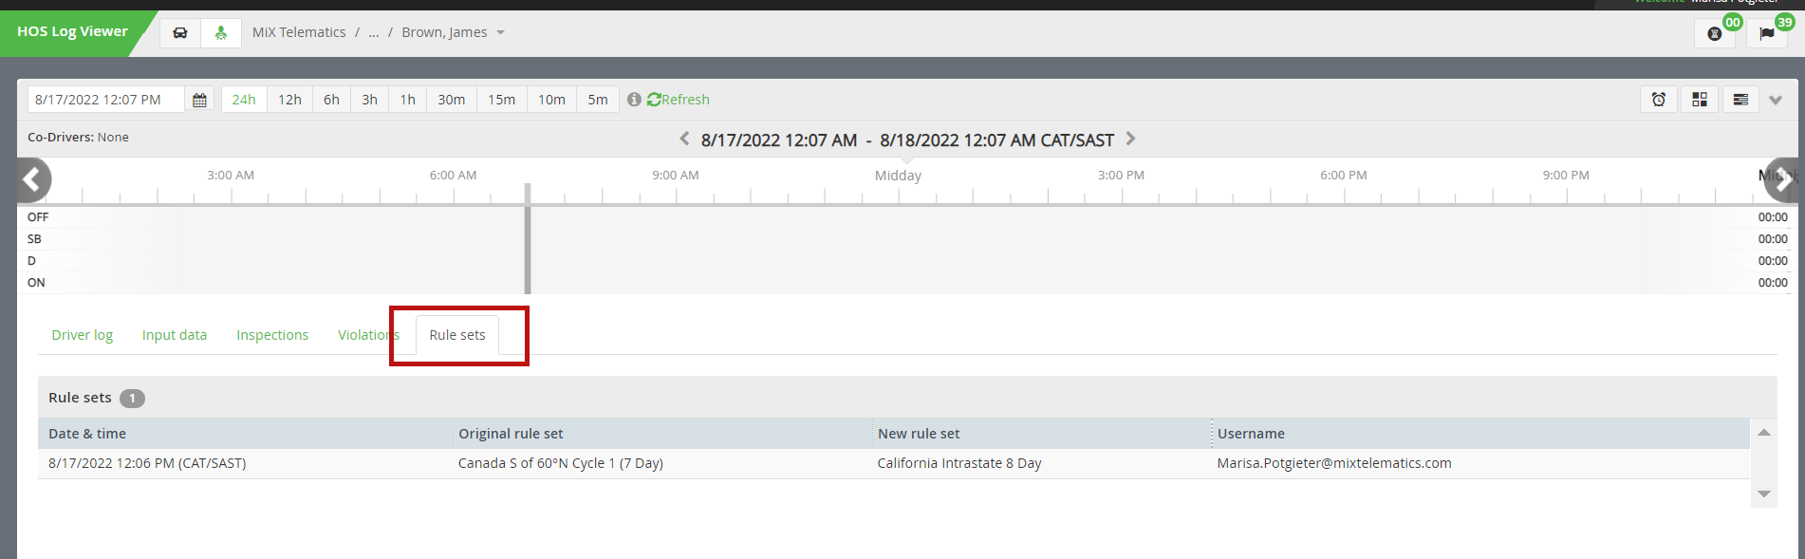Screen dimensions: 1805x559
Task: Click the Midday timeline label
Action: (x=898, y=176)
